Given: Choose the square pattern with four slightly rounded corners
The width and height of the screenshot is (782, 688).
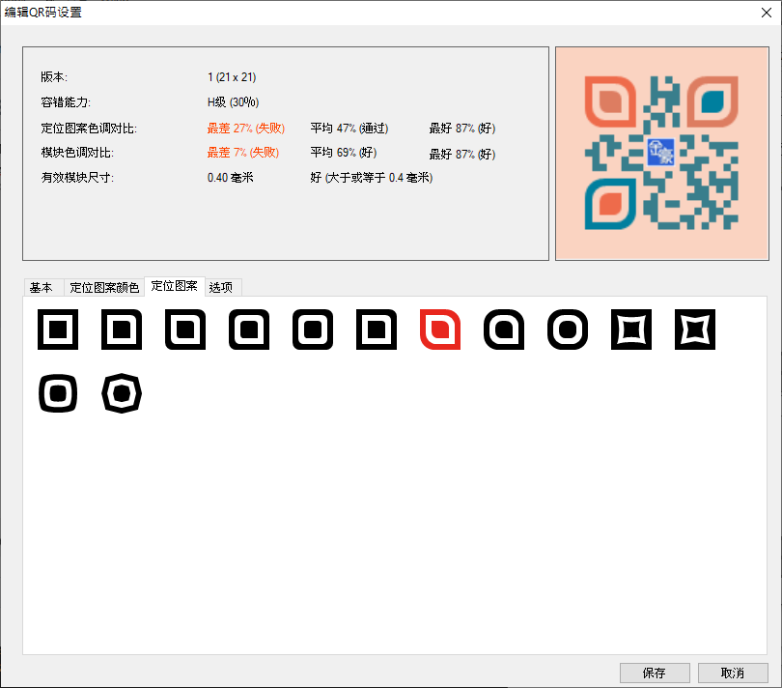Looking at the screenshot, I should [313, 330].
